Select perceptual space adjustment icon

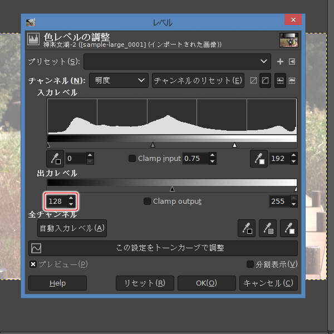coord(265,81)
